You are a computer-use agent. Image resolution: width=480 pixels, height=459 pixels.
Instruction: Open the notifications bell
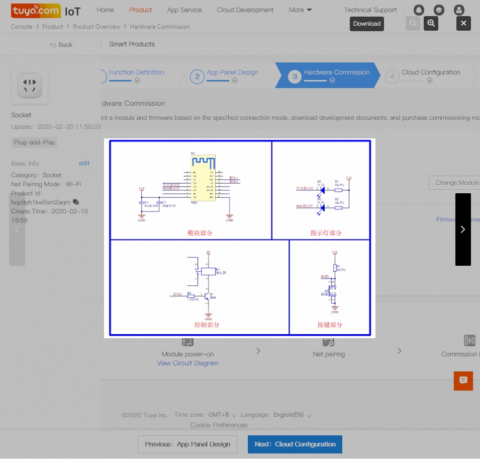418,10
